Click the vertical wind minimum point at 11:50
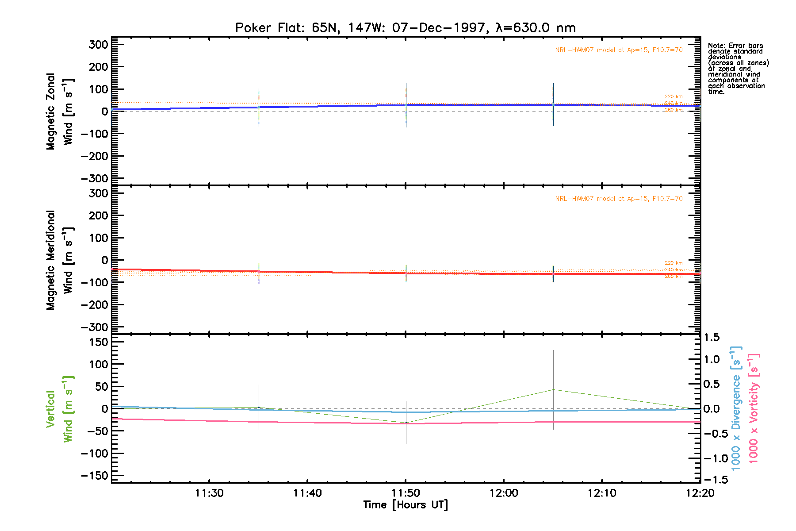The image size is (796, 531). click(x=406, y=423)
